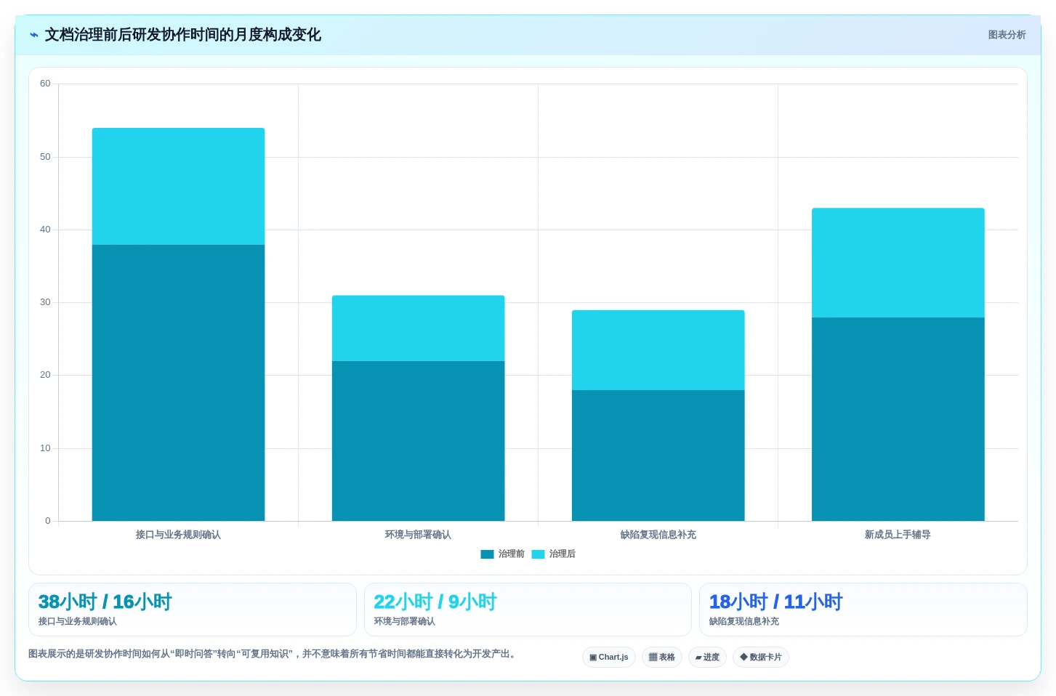The height and width of the screenshot is (696, 1056).
Task: Click the 新成员上手辅导 x-axis label
Action: pyautogui.click(x=898, y=535)
